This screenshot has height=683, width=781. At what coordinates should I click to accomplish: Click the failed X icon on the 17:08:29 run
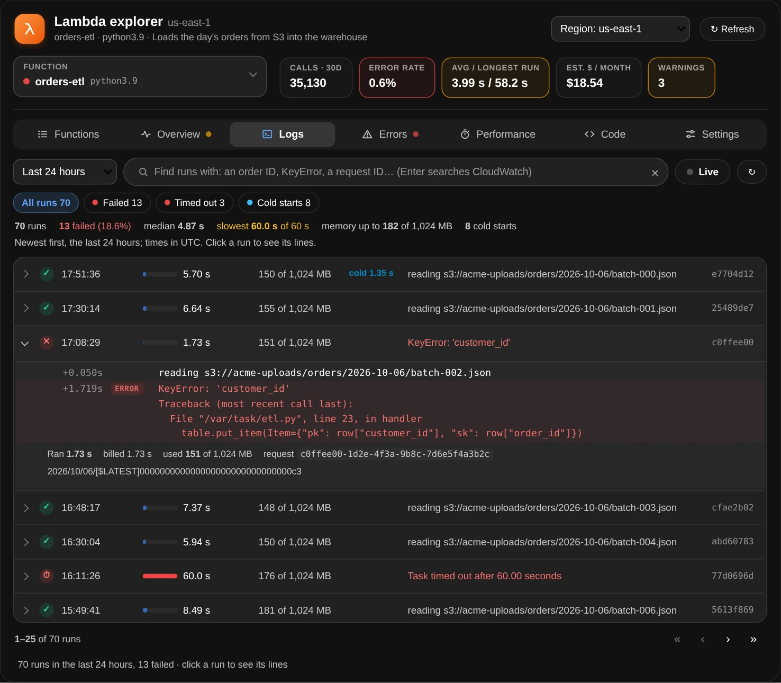(47, 342)
